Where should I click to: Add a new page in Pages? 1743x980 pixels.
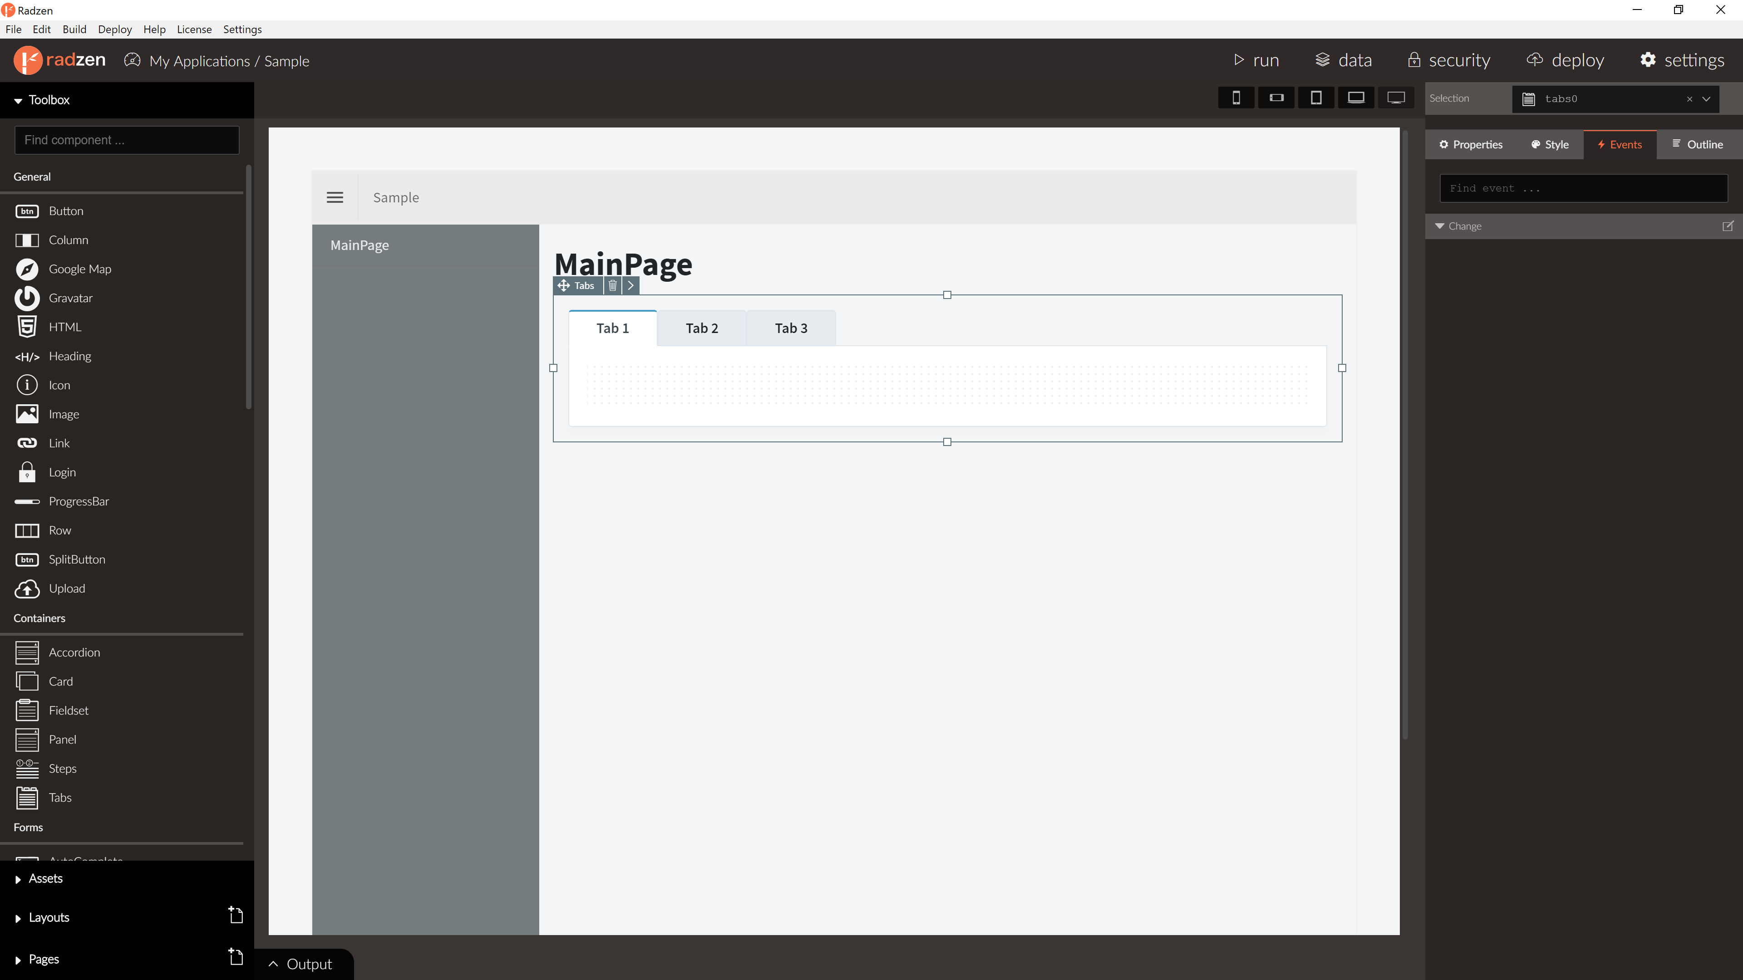coord(235,957)
